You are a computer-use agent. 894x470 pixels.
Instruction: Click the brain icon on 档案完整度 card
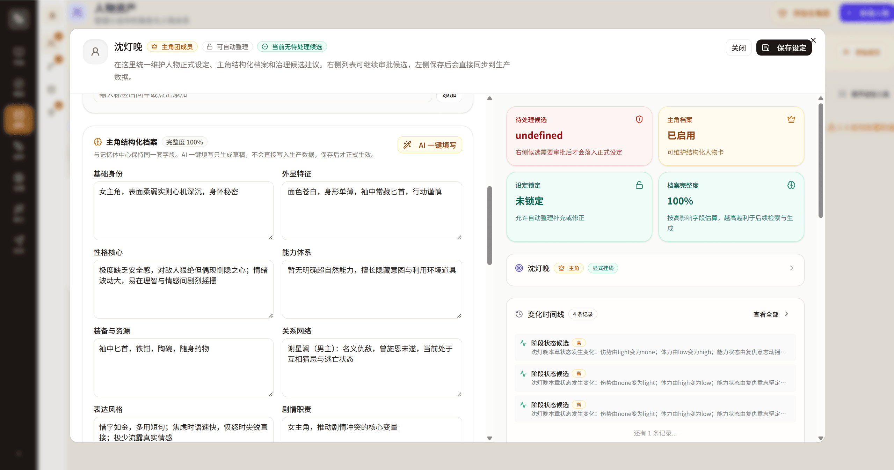(x=791, y=185)
